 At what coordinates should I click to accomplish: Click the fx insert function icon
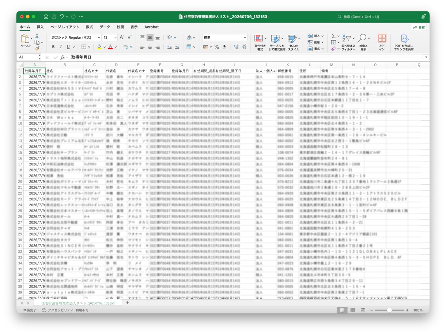(63, 57)
